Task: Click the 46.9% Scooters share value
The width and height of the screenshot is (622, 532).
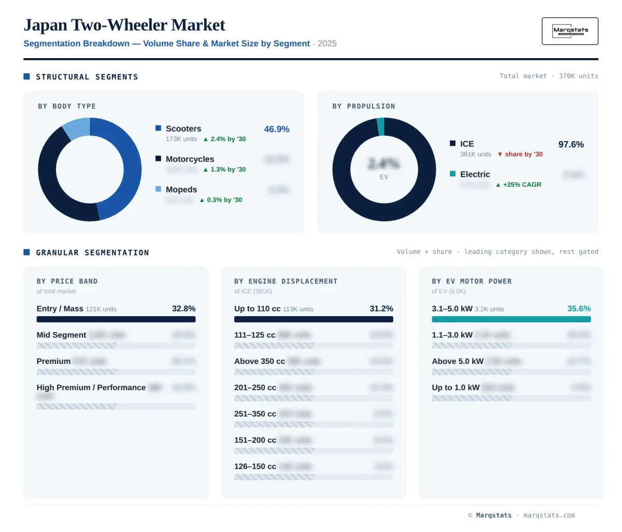Action: pos(277,129)
